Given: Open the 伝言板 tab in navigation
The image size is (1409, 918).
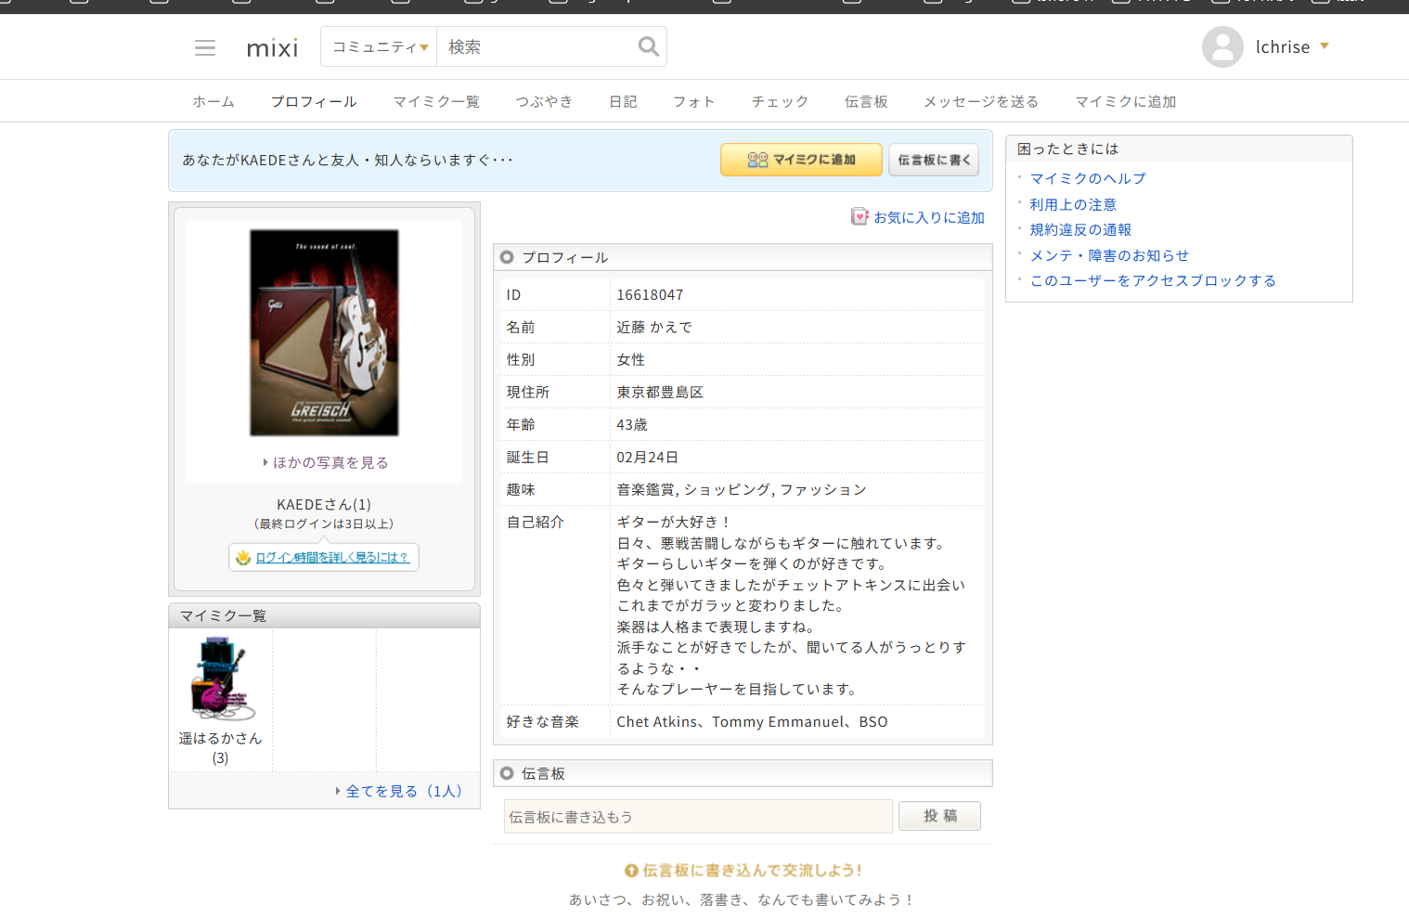Looking at the screenshot, I should (866, 101).
